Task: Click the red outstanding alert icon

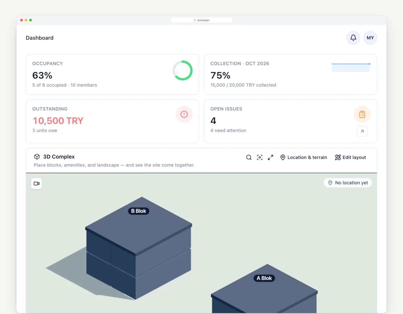Action: 184,114
